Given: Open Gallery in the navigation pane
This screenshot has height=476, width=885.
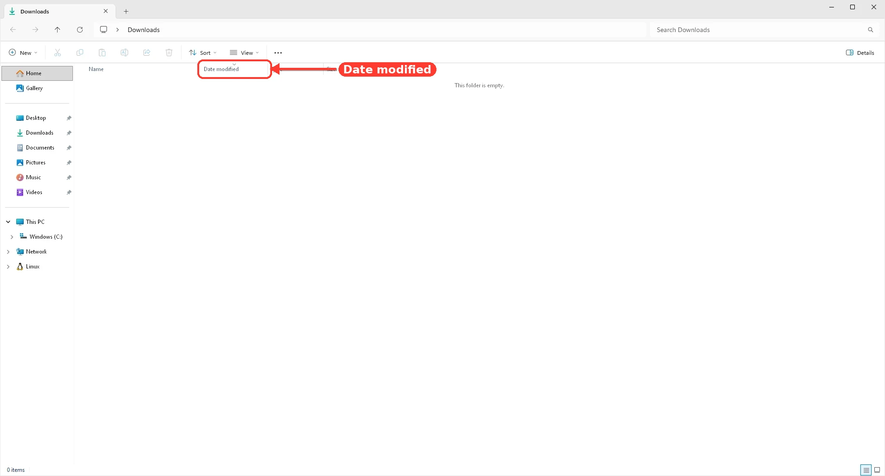Looking at the screenshot, I should click(x=37, y=88).
